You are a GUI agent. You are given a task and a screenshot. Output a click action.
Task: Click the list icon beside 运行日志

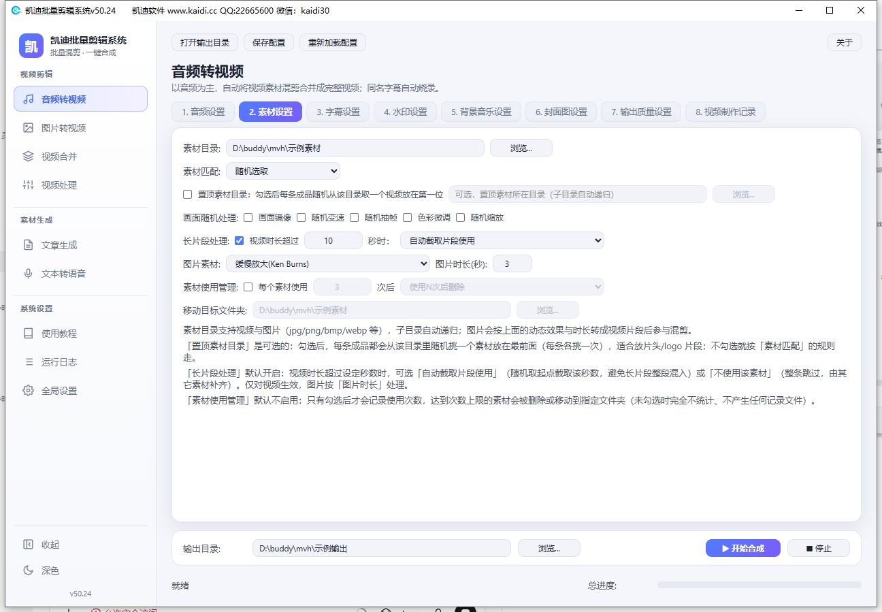29,362
